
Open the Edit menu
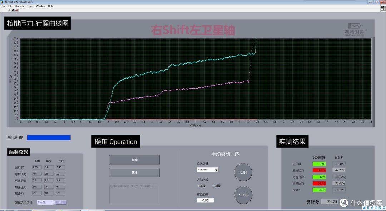point(10,6)
